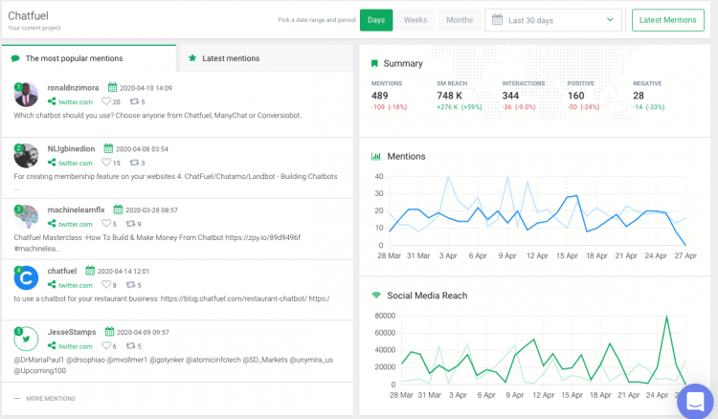Click the calendar icon in date range picker

[x=497, y=20]
